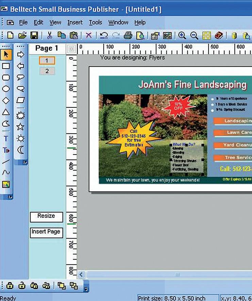
Task: Select the Curve drawing tool
Action: pyautogui.click(x=6, y=172)
